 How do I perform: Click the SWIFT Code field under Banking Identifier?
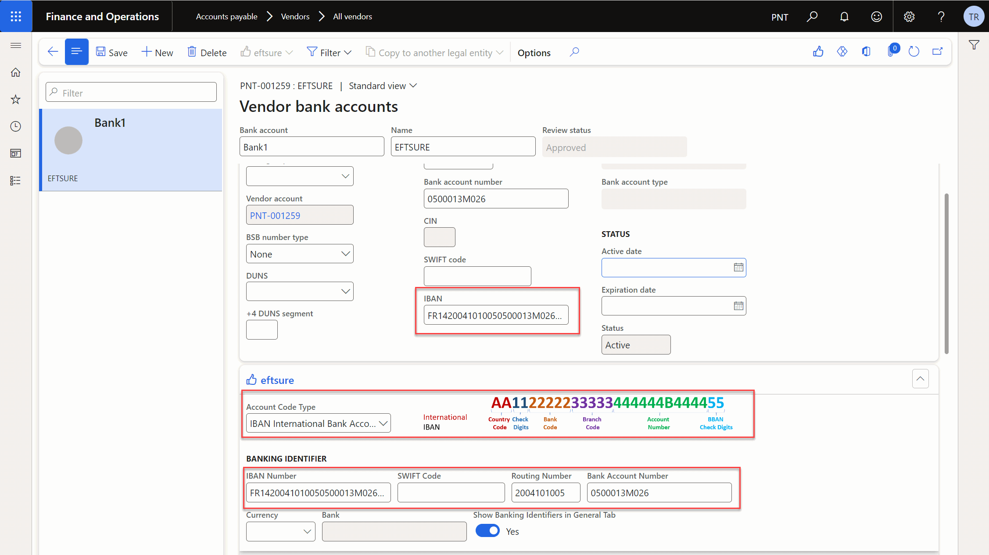(x=451, y=493)
